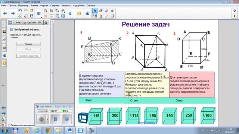Open toolbar settings gear at top right
The height and width of the screenshot is (134, 239).
click(235, 11)
